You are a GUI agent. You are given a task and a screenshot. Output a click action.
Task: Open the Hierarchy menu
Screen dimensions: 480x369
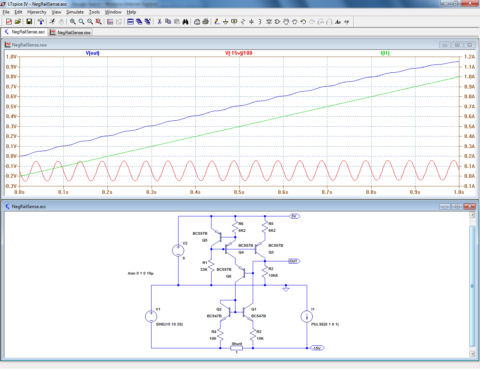click(x=37, y=12)
